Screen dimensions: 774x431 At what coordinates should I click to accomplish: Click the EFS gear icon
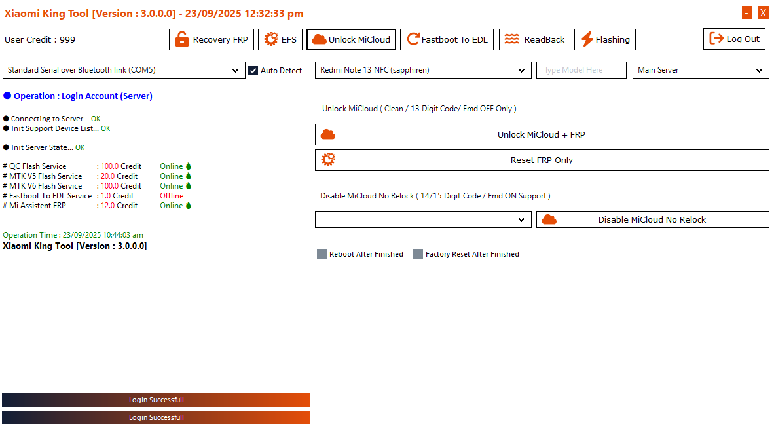pos(271,39)
